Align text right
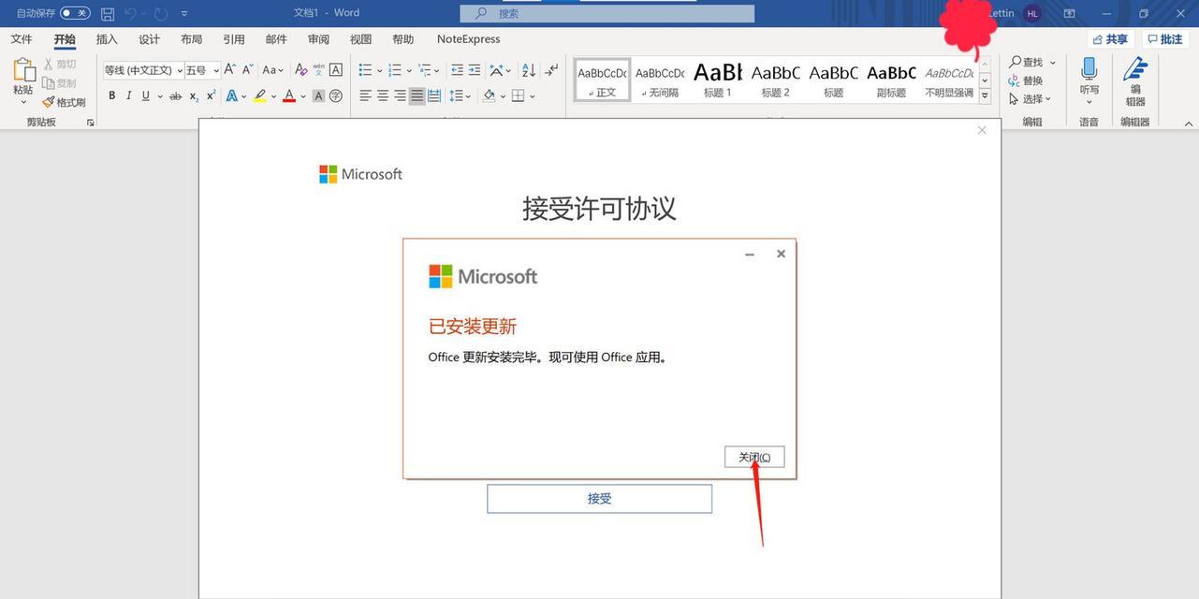The height and width of the screenshot is (599, 1199). 400,95
